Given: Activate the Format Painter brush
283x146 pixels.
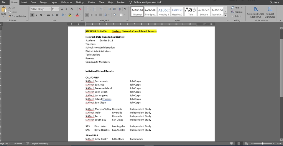Looking at the screenshot, I should 17,16.
